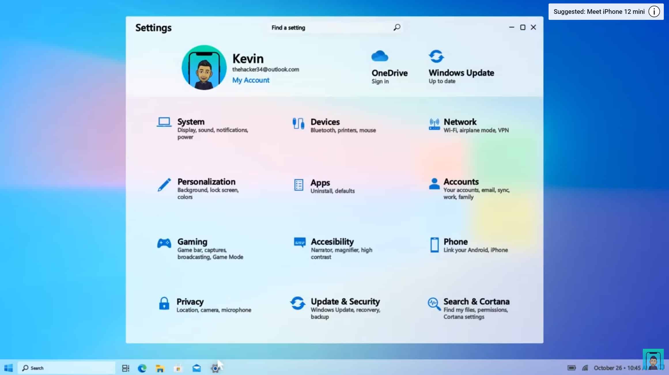
Task: Click 'Bluetooth, printers, mouse' description
Action: click(343, 130)
